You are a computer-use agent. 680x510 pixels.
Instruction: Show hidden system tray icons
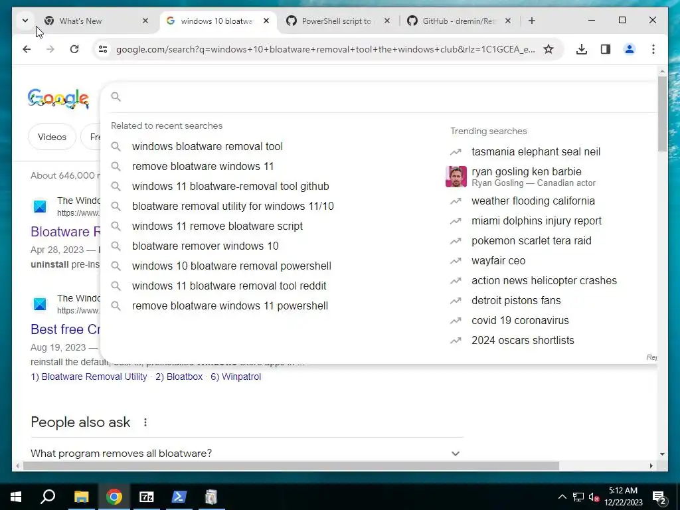562,497
